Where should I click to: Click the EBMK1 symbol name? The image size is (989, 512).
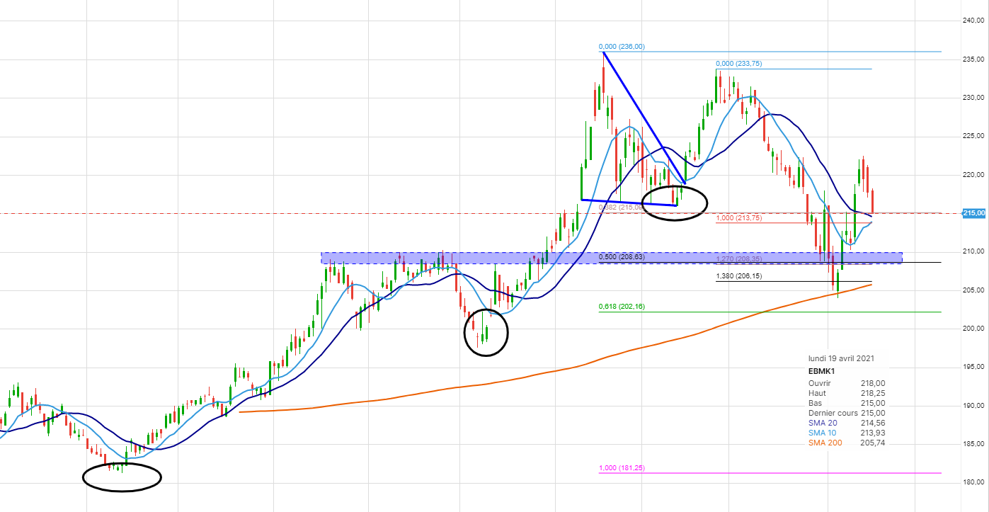tap(821, 371)
